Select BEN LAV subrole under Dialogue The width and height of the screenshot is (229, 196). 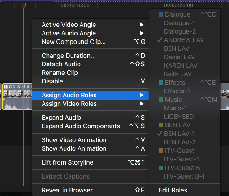185,48
